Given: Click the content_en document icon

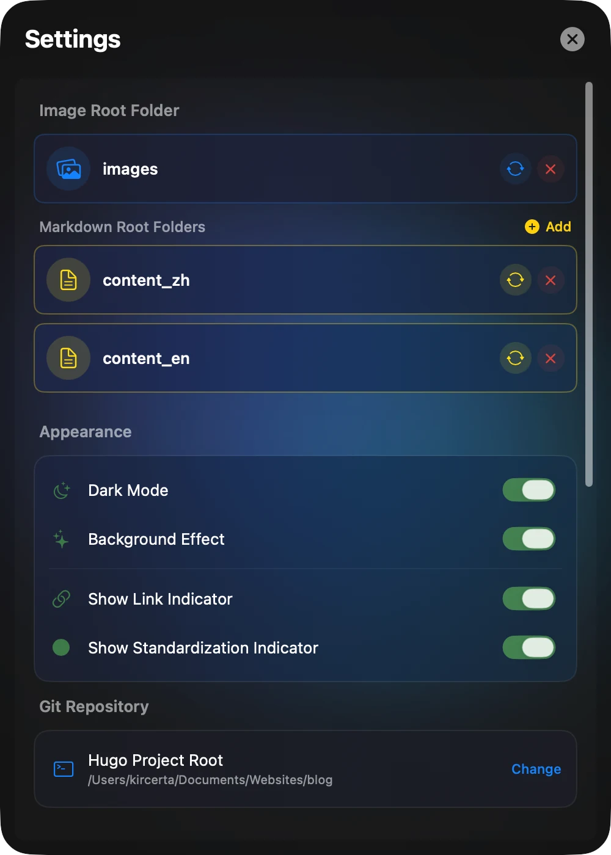Looking at the screenshot, I should 68,358.
